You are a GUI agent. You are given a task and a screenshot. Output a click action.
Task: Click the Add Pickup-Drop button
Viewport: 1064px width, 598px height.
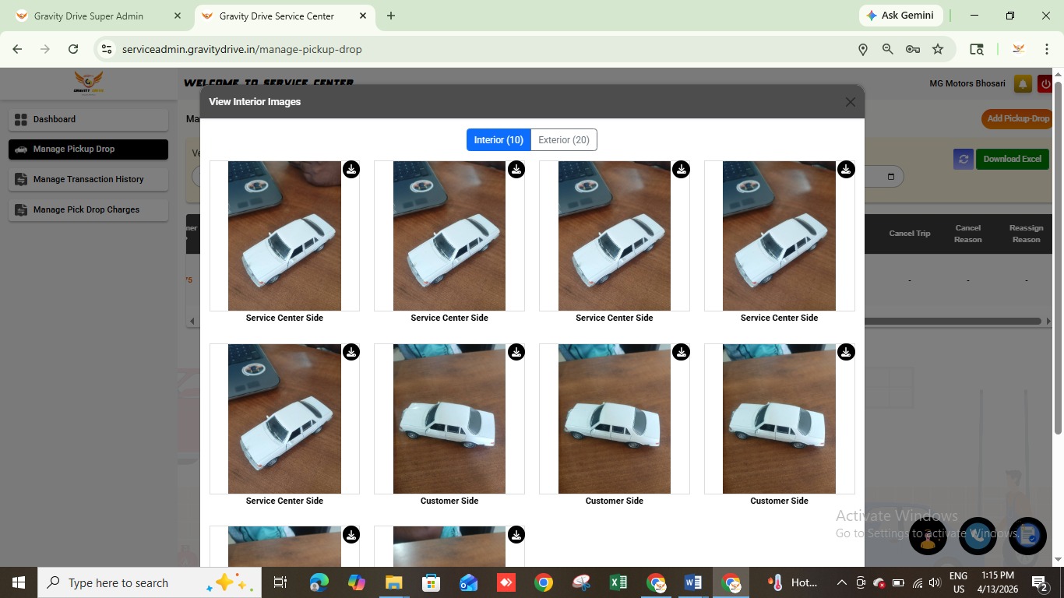point(1017,119)
